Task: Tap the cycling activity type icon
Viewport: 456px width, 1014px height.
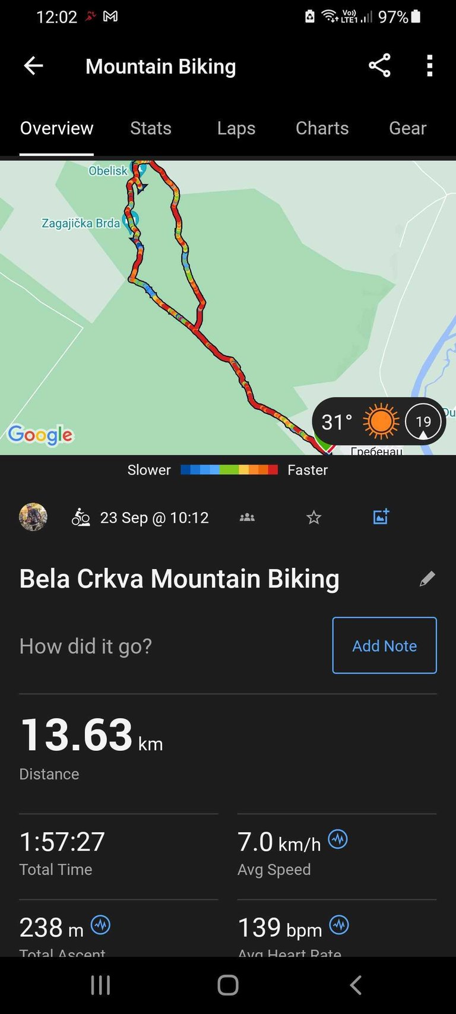Action: point(81,517)
